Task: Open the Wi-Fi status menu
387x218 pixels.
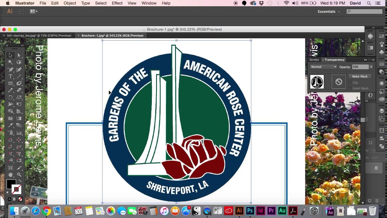Action: (286, 3)
